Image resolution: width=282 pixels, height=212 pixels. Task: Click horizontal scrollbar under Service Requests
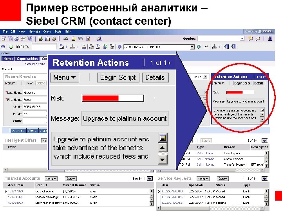pos(211,208)
